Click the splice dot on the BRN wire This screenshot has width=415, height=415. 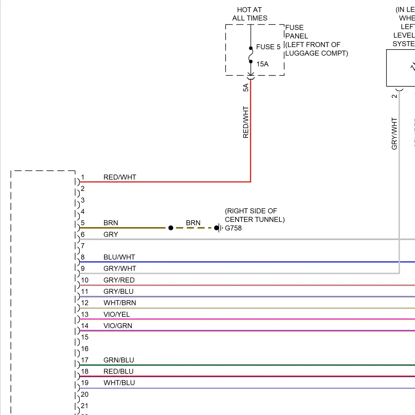tap(171, 228)
